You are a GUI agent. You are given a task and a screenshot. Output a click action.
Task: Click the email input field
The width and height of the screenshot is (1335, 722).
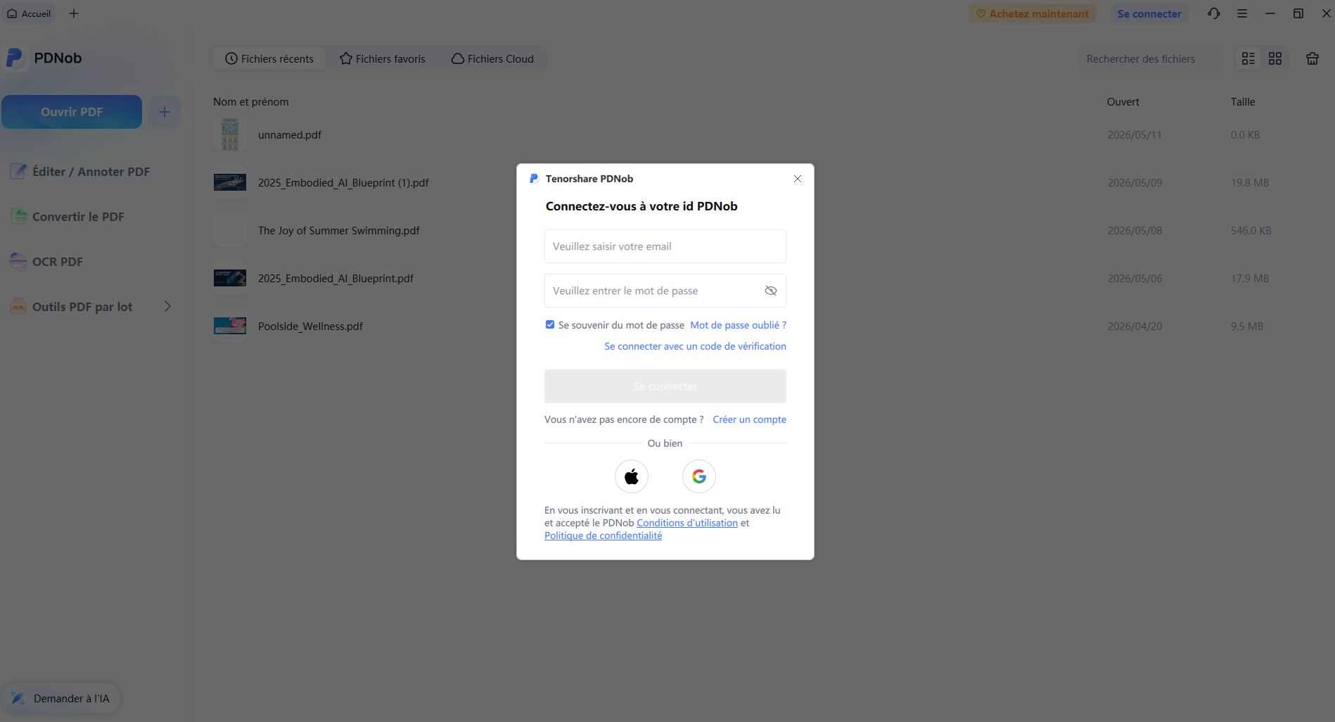point(665,246)
